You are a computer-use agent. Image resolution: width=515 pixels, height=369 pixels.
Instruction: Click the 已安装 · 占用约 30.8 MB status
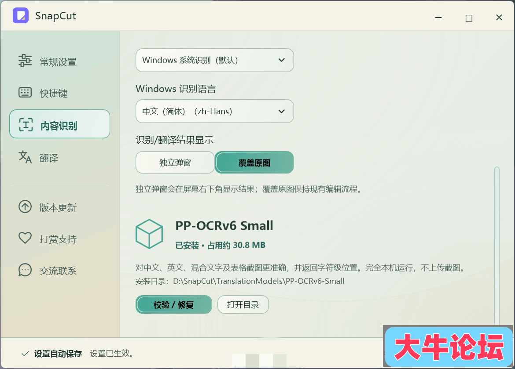tap(220, 245)
